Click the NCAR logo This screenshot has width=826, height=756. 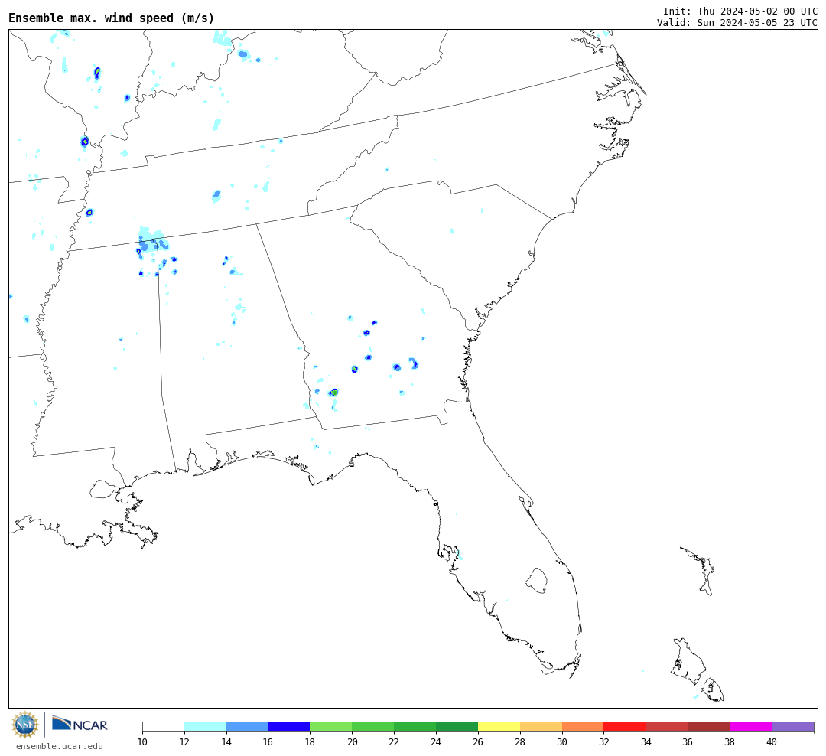pyautogui.click(x=80, y=724)
